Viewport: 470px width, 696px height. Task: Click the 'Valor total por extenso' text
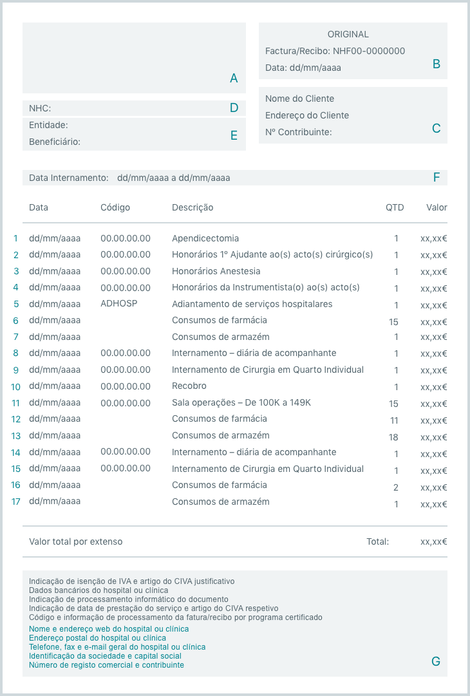coord(75,541)
